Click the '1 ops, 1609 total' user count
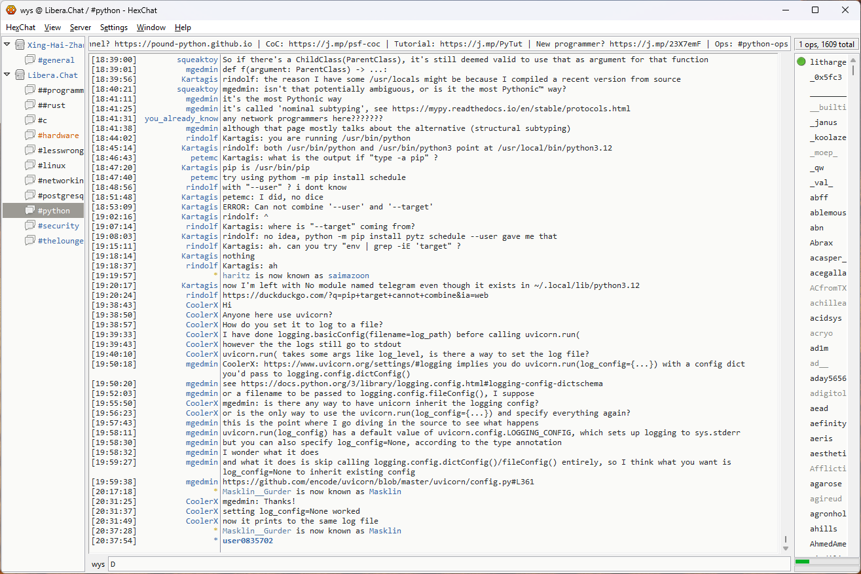Viewport: 861px width, 574px height. pos(826,44)
